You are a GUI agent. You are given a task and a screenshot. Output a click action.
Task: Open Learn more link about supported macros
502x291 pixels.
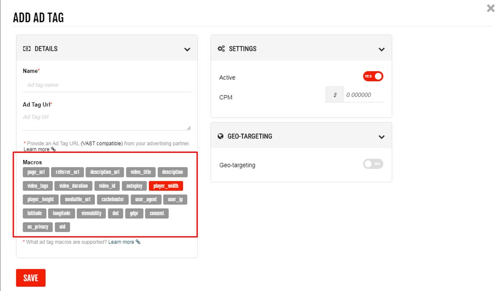(122, 242)
